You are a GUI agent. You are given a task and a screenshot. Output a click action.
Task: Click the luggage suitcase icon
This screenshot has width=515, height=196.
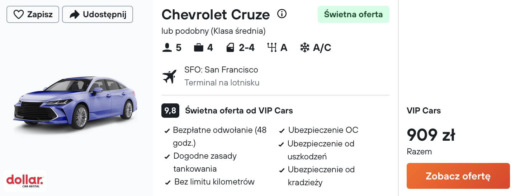[x=198, y=48]
